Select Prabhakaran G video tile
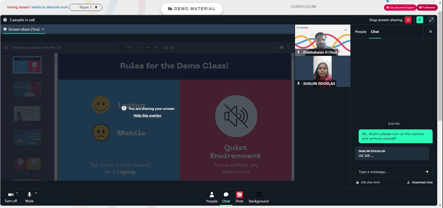The width and height of the screenshot is (443, 208). (x=323, y=40)
